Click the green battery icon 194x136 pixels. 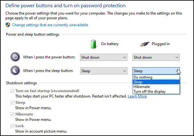(x=93, y=44)
